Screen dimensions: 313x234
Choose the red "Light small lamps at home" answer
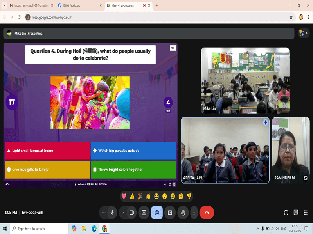pos(47,151)
